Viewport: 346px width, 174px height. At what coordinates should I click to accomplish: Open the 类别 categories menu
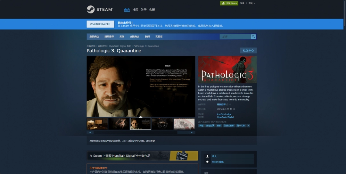tap(122, 37)
